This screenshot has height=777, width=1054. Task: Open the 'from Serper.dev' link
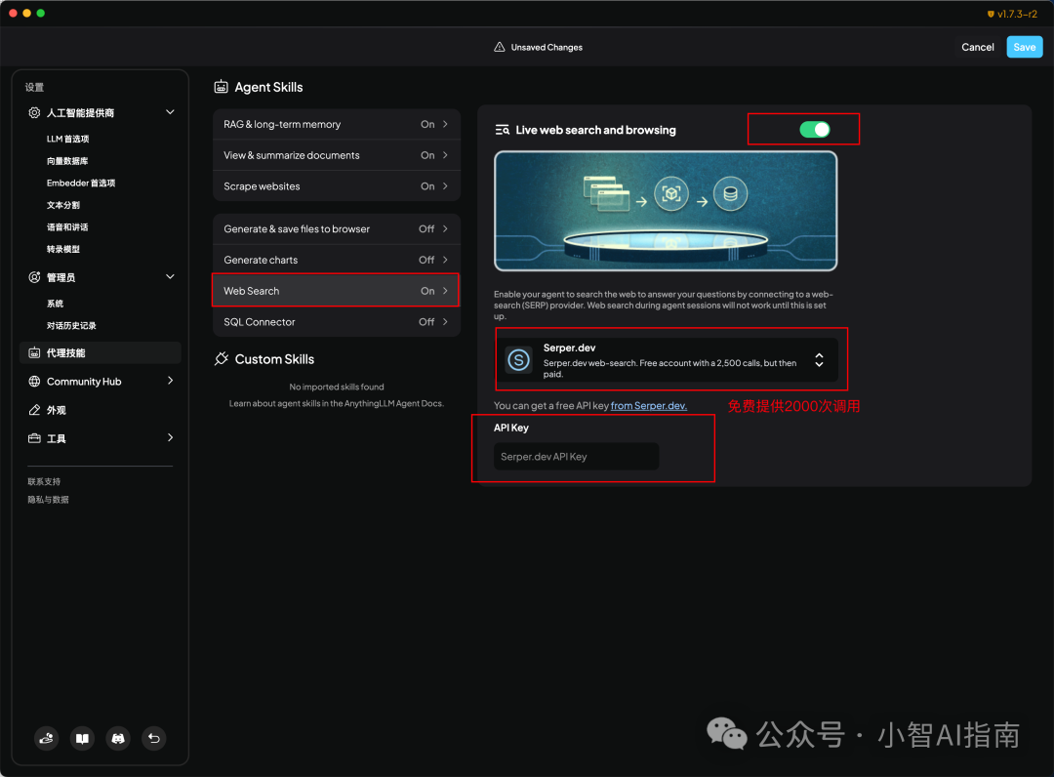[648, 406]
